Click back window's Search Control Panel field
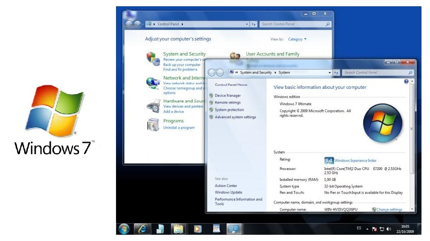The image size is (430, 241). [x=295, y=24]
